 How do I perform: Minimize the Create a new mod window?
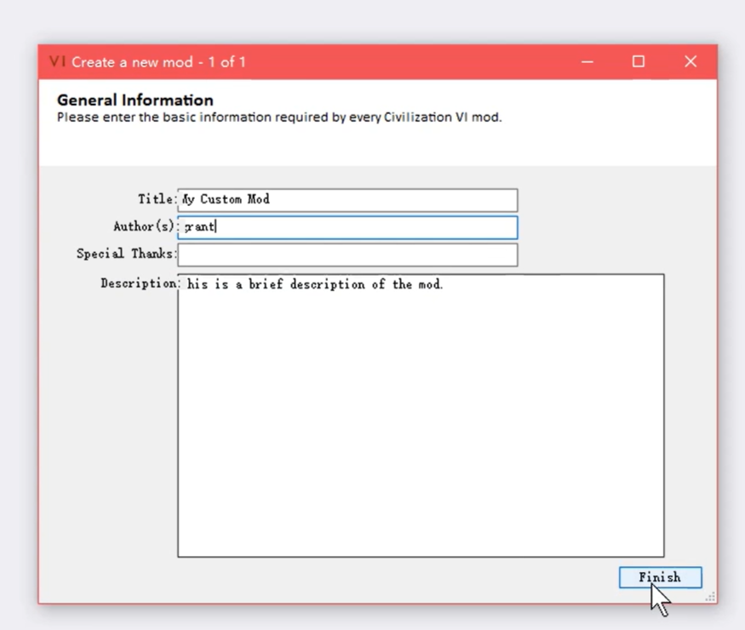tap(587, 62)
